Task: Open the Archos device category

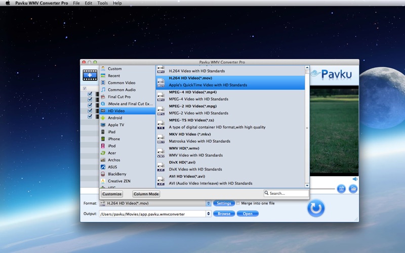Action: pos(128,160)
